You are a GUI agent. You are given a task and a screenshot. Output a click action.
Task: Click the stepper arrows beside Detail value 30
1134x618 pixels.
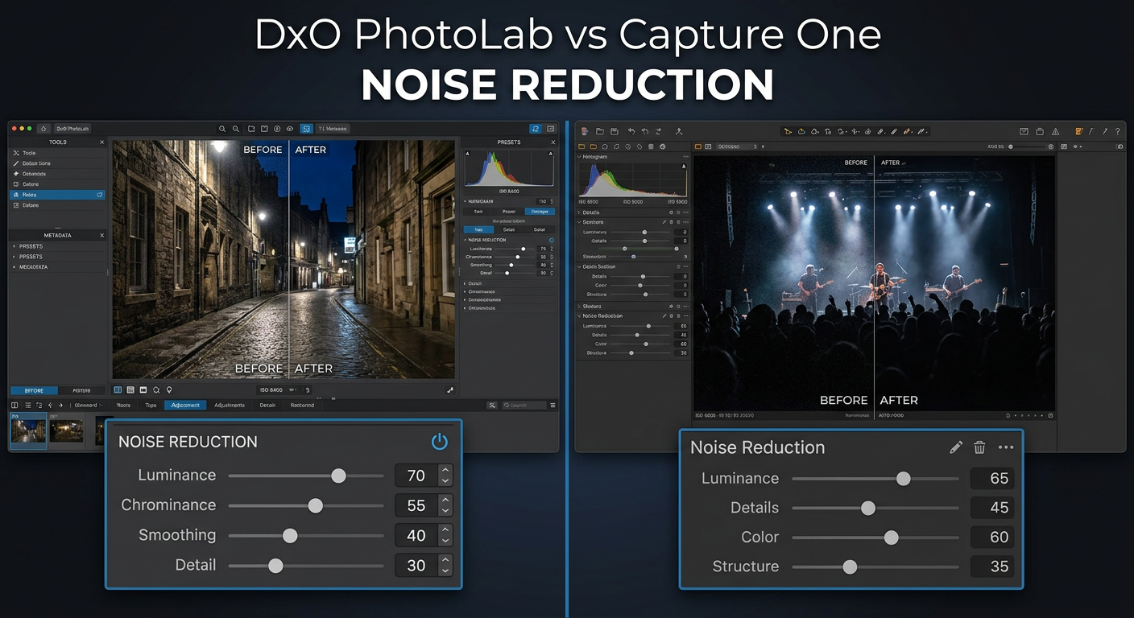coord(445,566)
